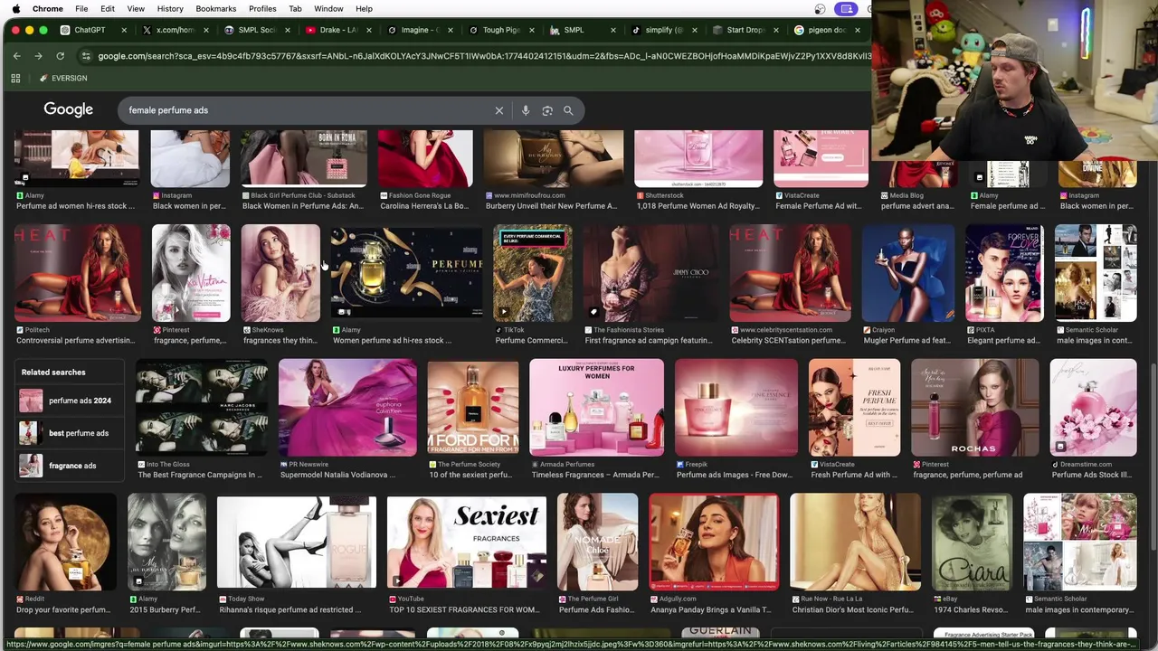The image size is (1158, 651).
Task: Open the PIXTA elegant perfume ad image
Action: [x=1004, y=273]
